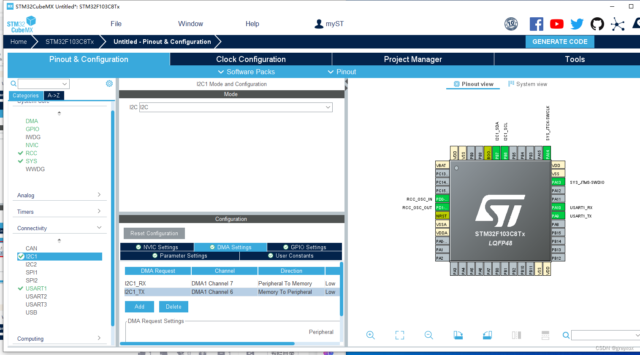Select the PA10 USART1_RX pin on the chip
The image size is (640, 355).
click(x=558, y=207)
